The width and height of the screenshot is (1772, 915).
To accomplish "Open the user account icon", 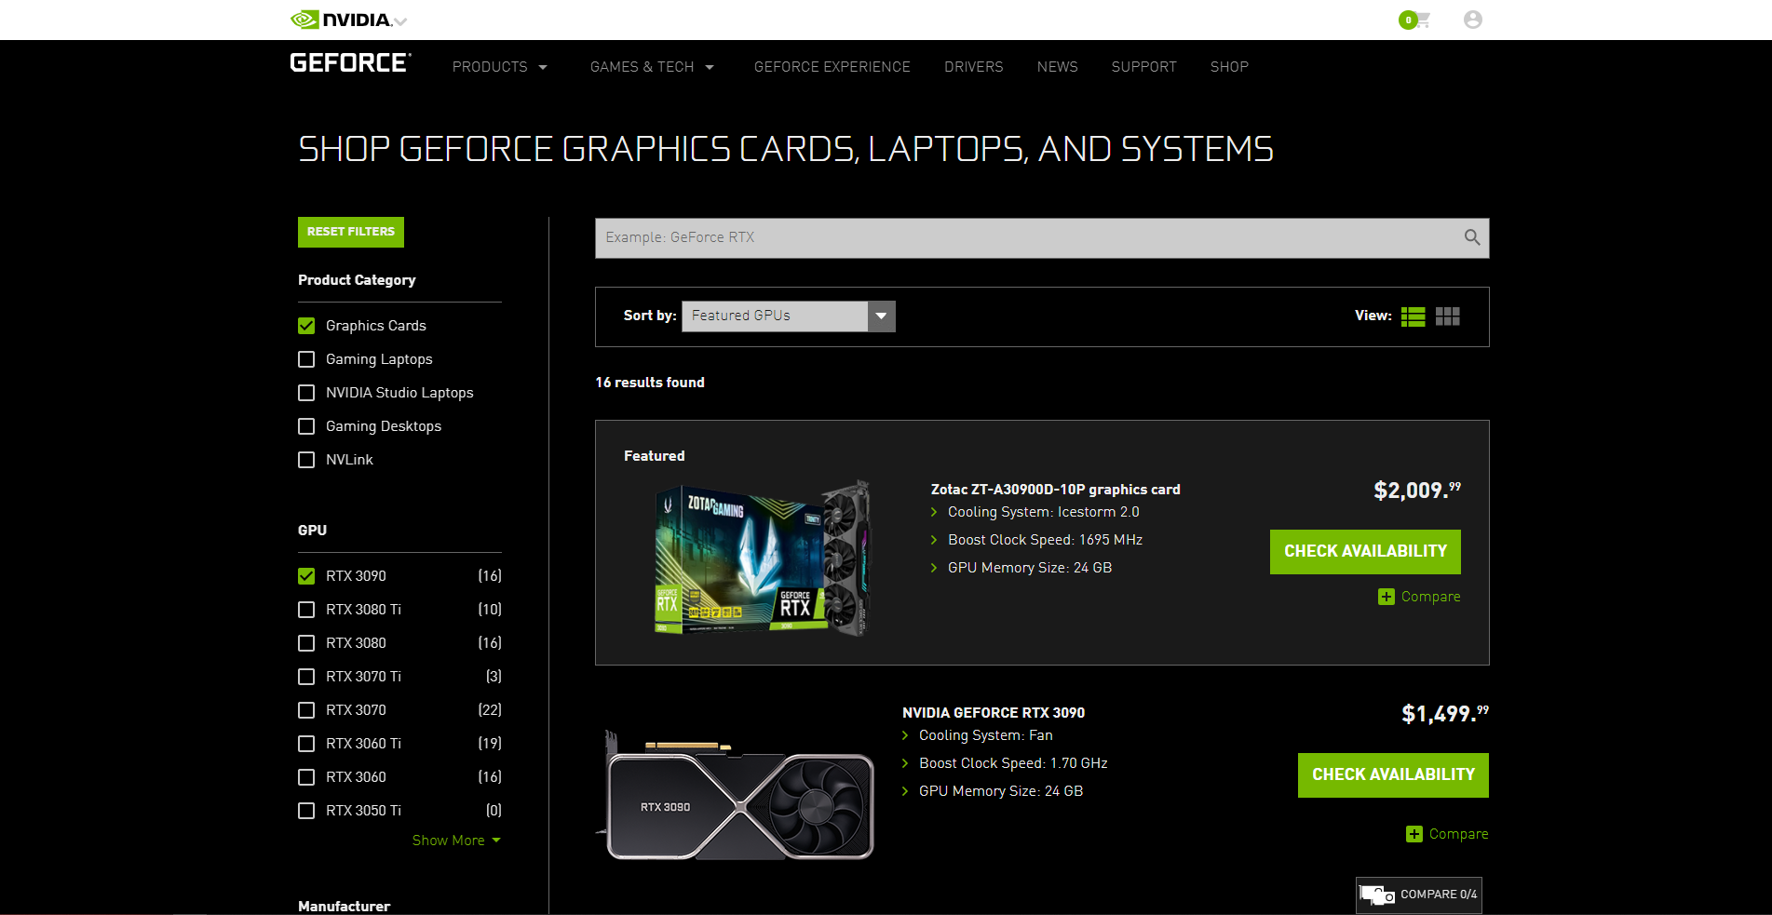I will point(1472,20).
